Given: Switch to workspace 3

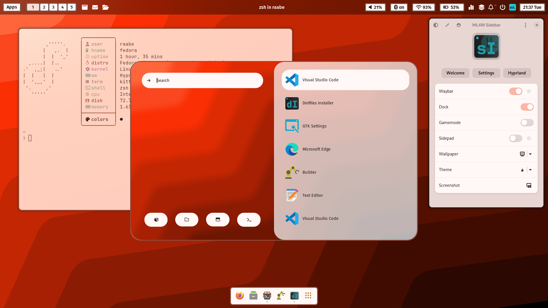Looking at the screenshot, I should tap(53, 7).
